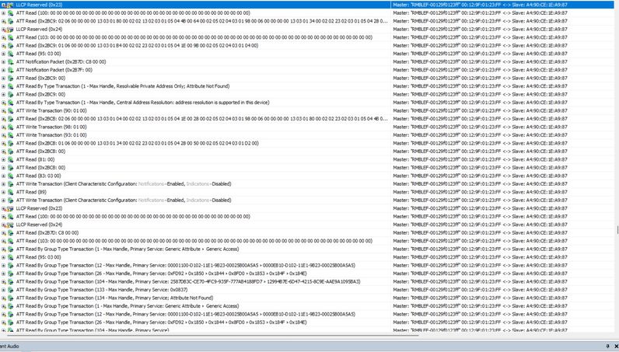Image resolution: width=619 pixels, height=352 pixels.
Task: Click icon of ATT Read (83: 03 00) row
Action: click(x=11, y=176)
